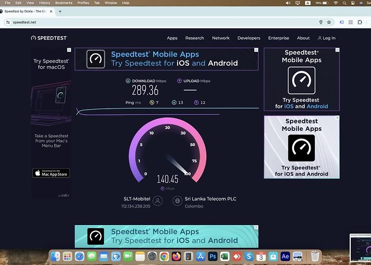Open the Bookmarks menu
The height and width of the screenshot is (265, 371).
point(64,3)
